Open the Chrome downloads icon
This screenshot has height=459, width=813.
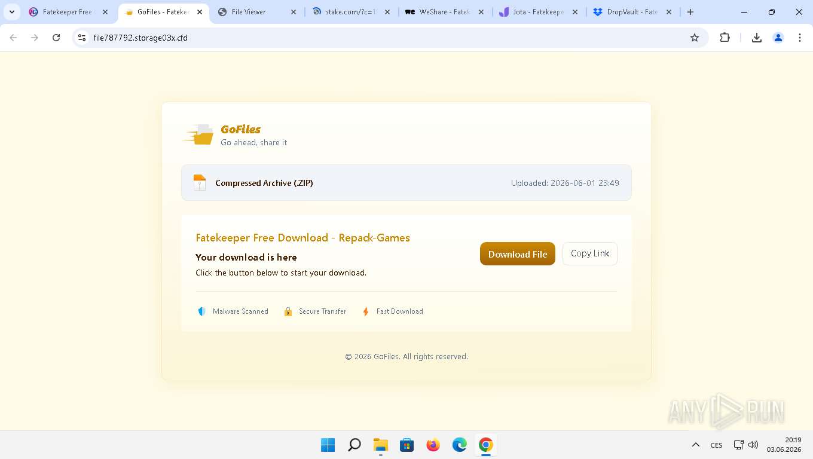pos(756,38)
